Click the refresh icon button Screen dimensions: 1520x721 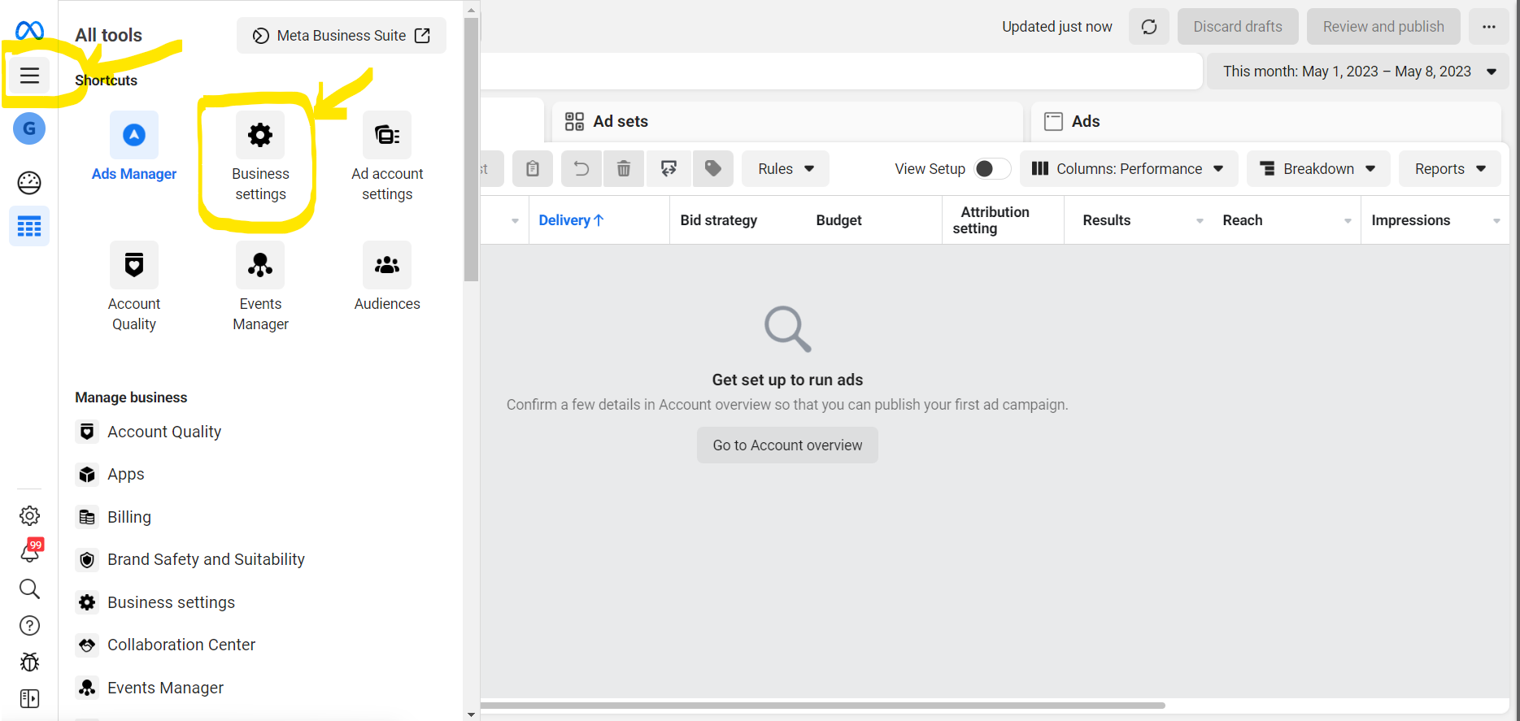pyautogui.click(x=1149, y=27)
